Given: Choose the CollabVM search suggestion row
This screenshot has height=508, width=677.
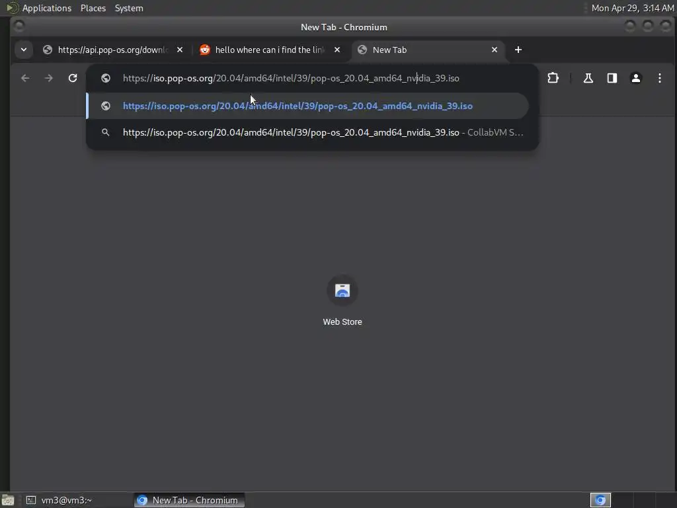Looking at the screenshot, I should click(307, 132).
